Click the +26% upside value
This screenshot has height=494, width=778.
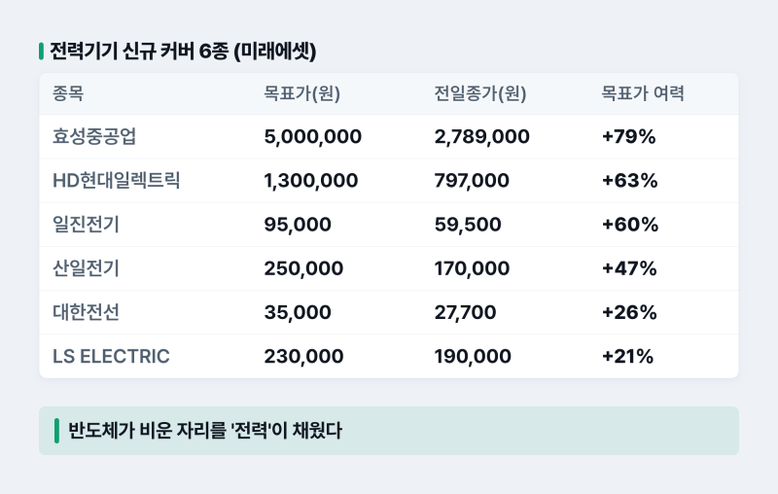tap(629, 312)
